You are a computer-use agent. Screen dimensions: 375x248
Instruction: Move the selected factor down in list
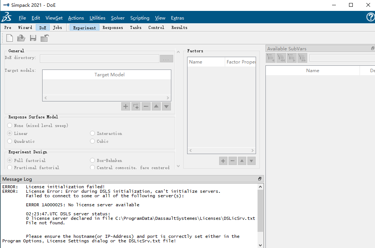(x=252, y=161)
